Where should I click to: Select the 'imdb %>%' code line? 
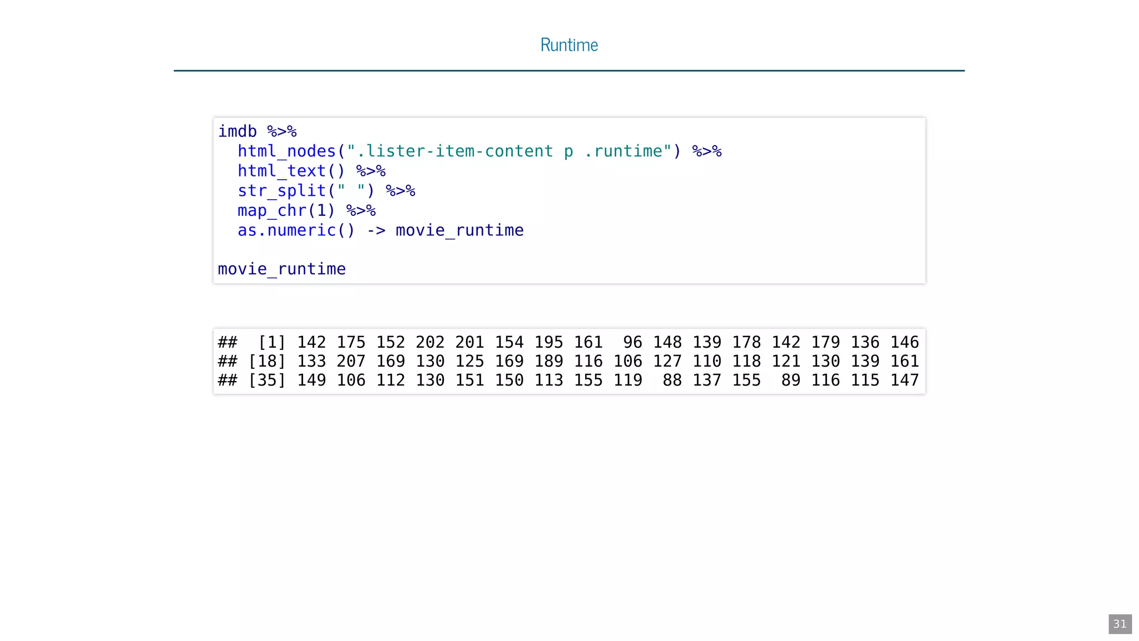pyautogui.click(x=257, y=131)
